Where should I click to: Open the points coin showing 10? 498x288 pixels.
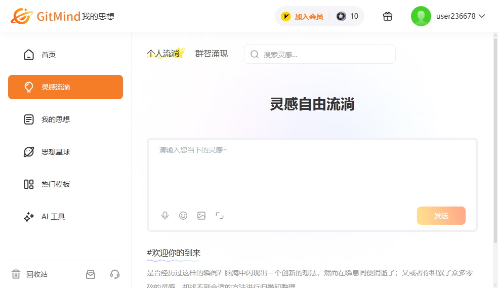[347, 16]
